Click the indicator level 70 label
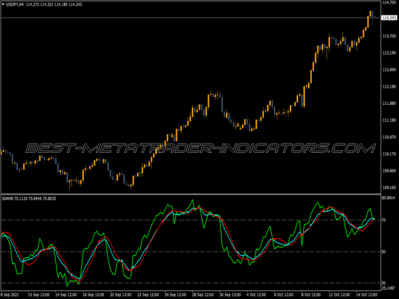This screenshot has width=399, height=299. (x=384, y=220)
